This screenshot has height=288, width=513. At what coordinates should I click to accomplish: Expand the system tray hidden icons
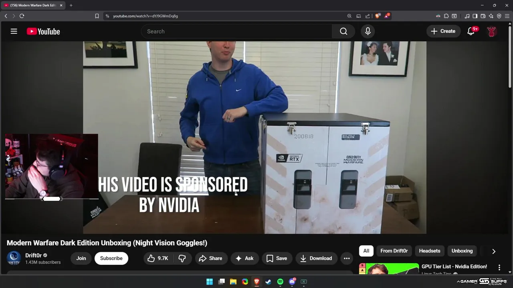(x=458, y=282)
